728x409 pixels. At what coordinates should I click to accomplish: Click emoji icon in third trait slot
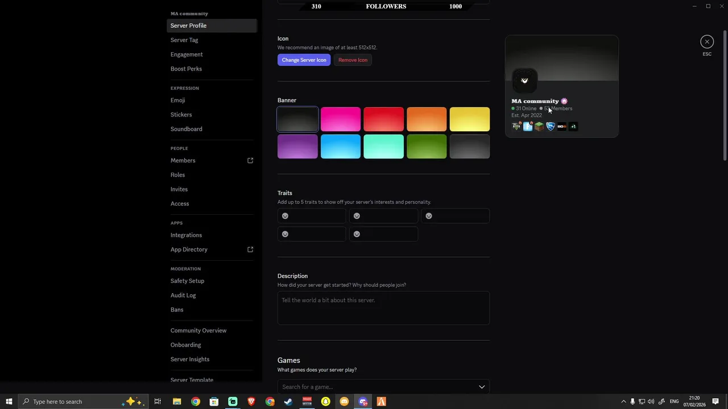point(429,216)
